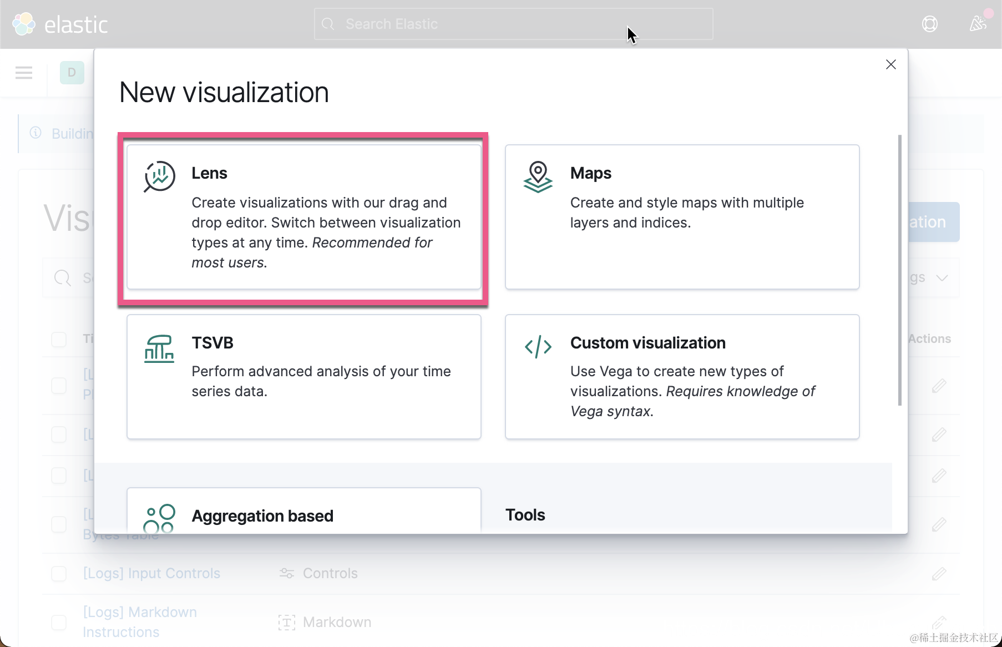Click the Maps pin icon
Screen dimensions: 1002x647
(538, 176)
